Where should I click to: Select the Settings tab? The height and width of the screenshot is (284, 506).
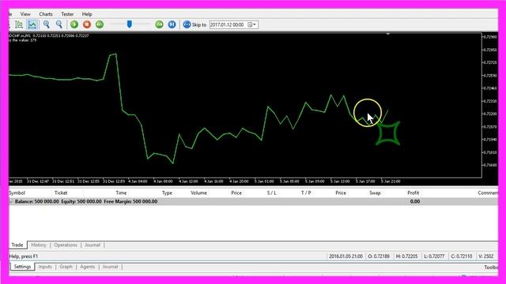pyautogui.click(x=22, y=267)
